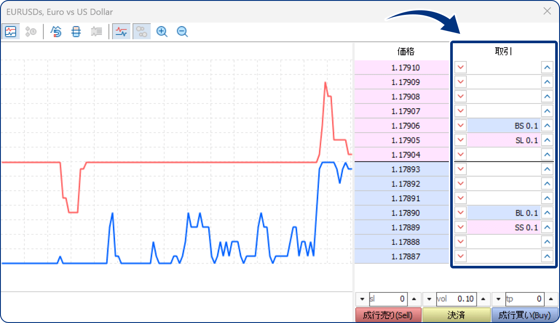Click the spread view toolbar icon
The width and height of the screenshot is (560, 323).
point(76,31)
